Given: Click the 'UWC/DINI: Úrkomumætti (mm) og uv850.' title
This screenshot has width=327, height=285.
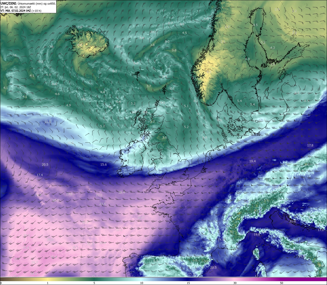Looking at the screenshot, I should [28, 4].
